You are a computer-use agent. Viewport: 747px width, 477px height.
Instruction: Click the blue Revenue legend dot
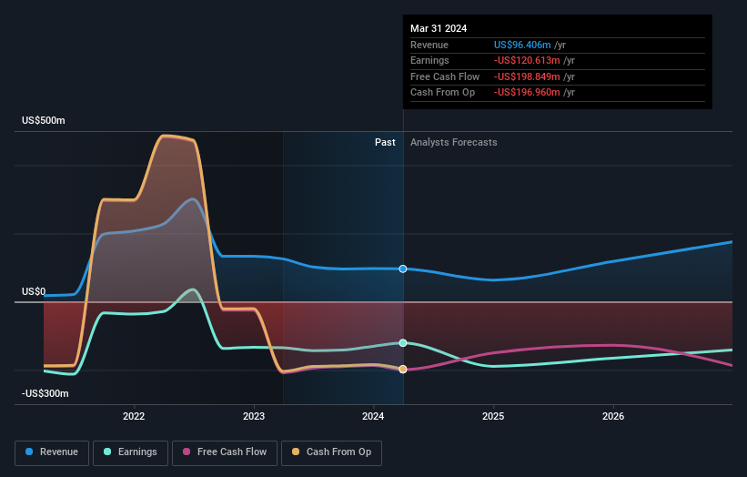point(29,452)
